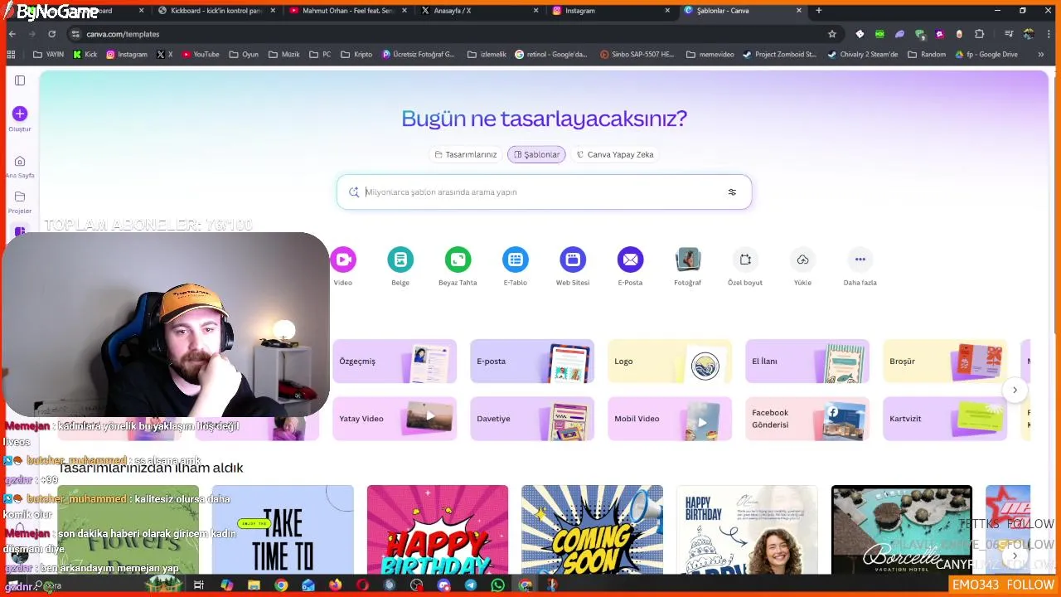The image size is (1061, 597).
Task: Toggle the sidebar panel icon
Action: (x=20, y=80)
